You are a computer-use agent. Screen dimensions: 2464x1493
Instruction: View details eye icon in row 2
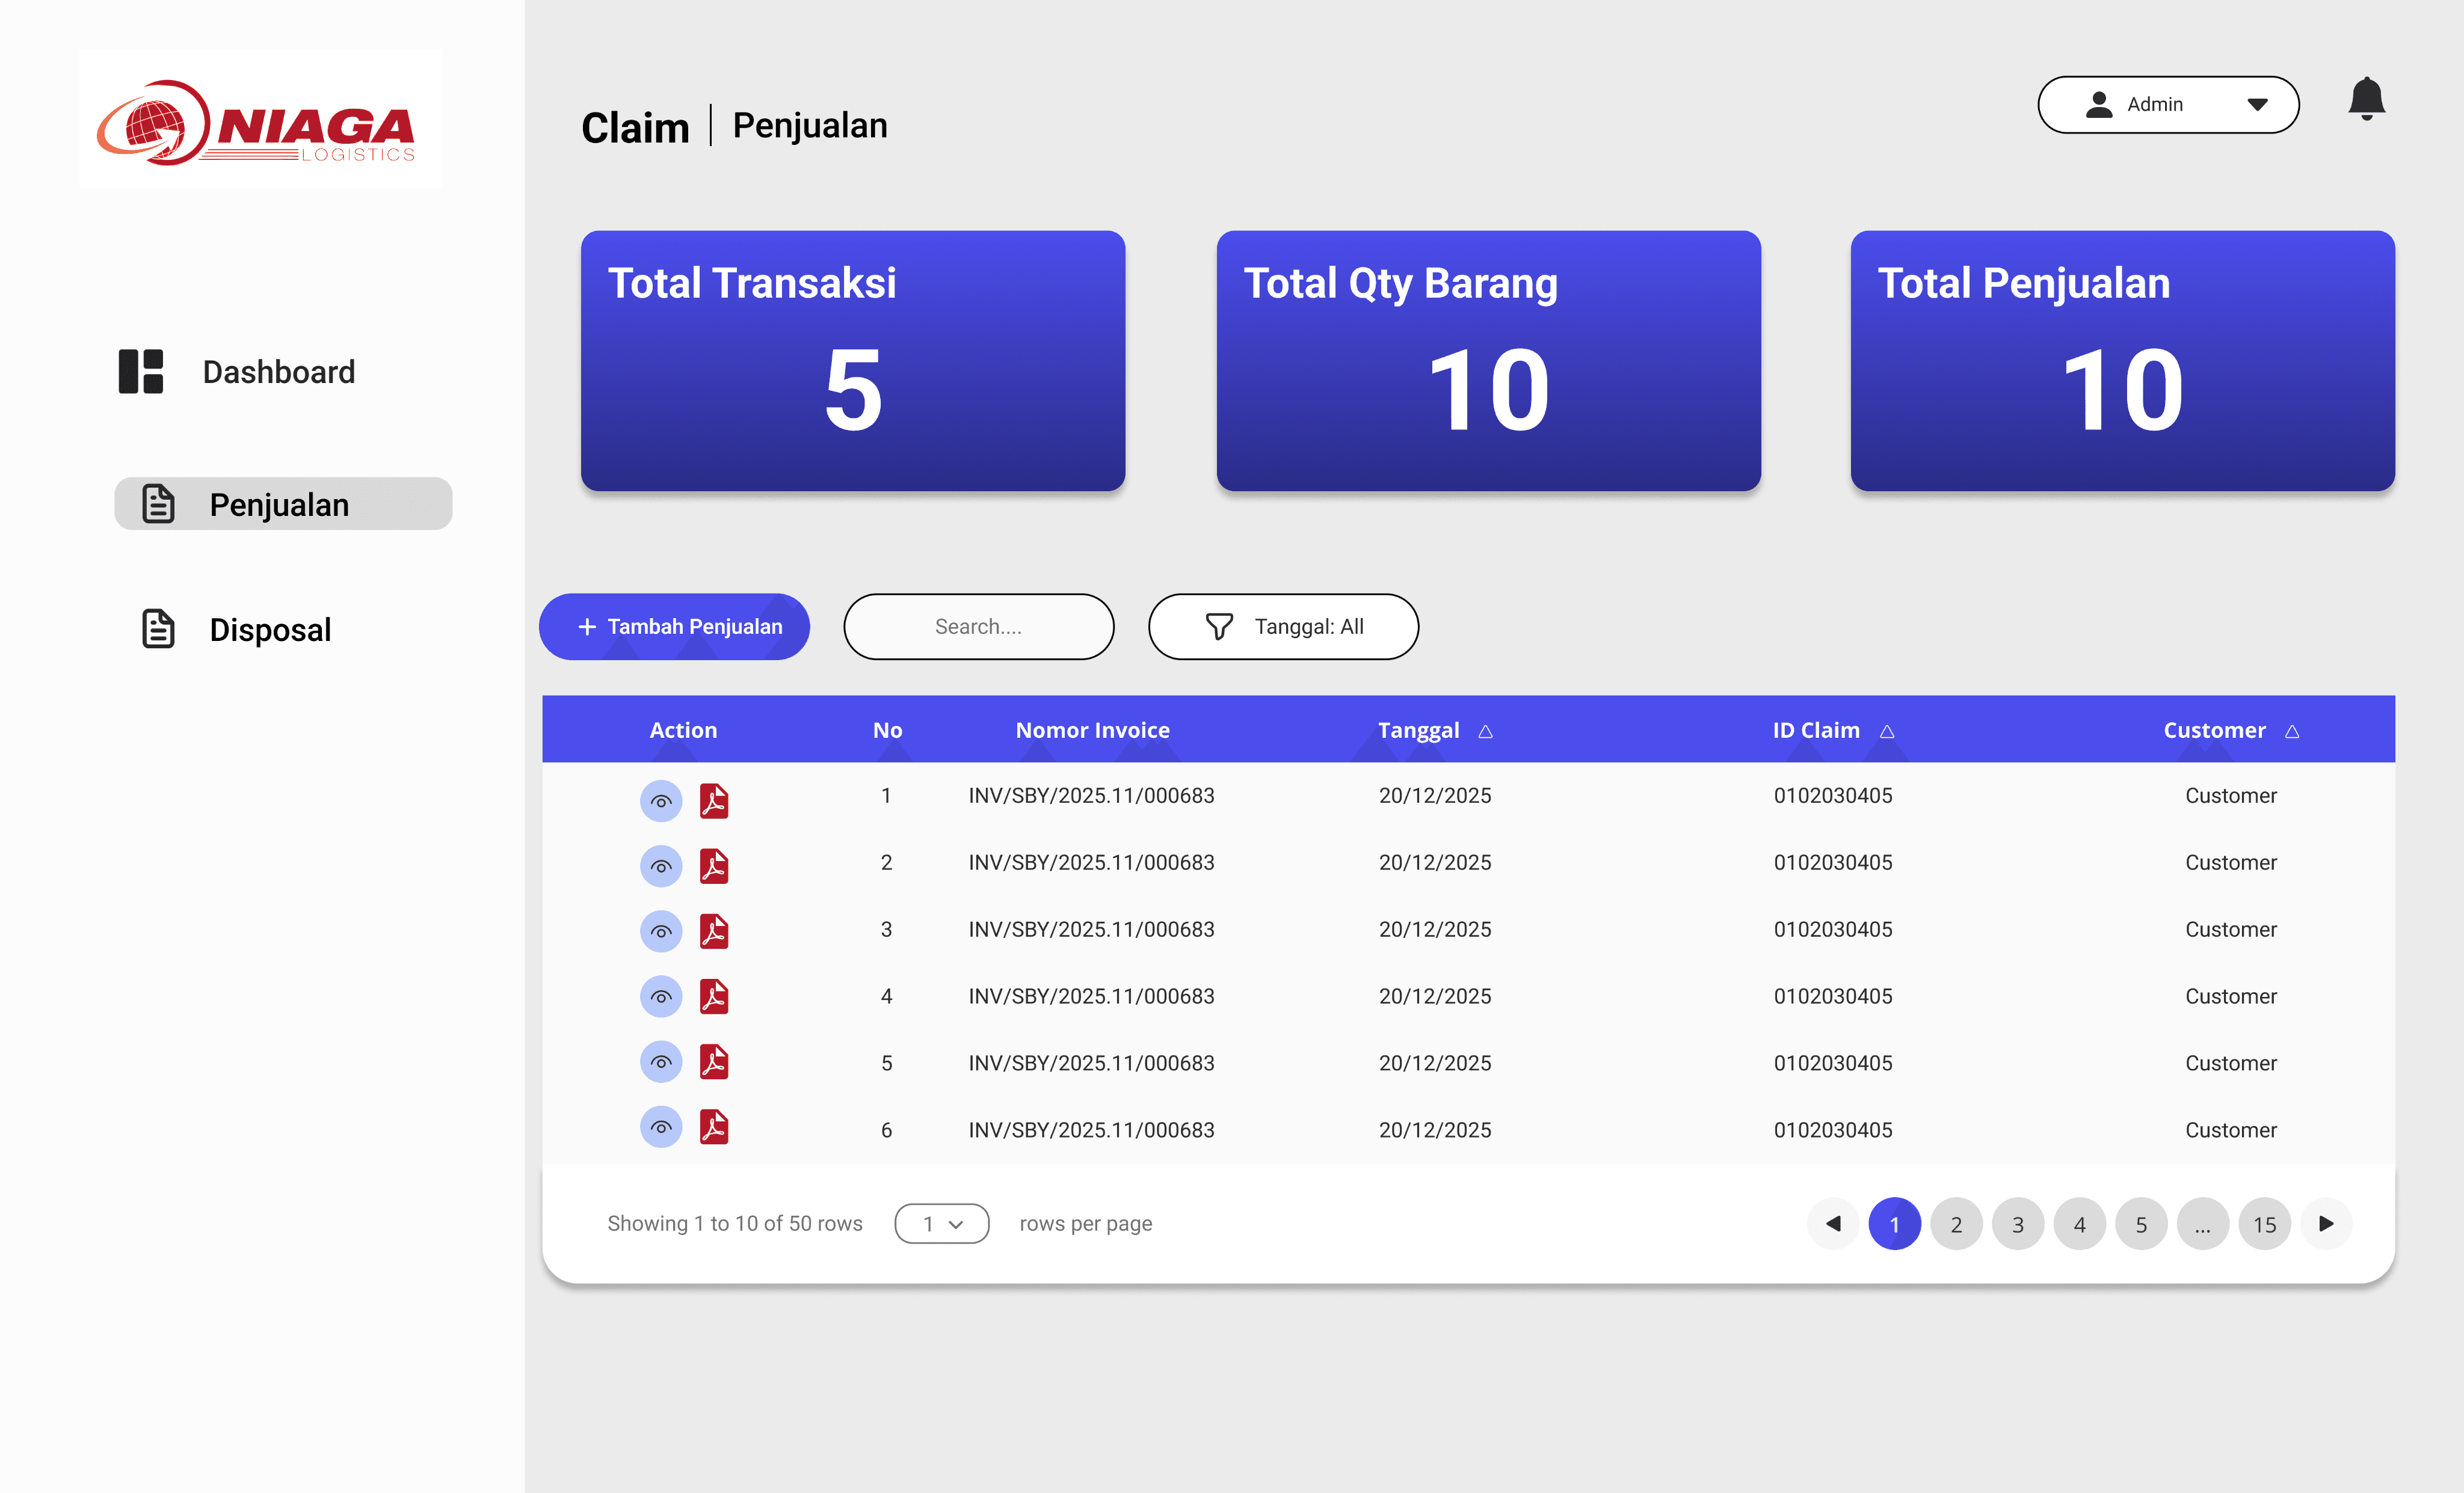click(x=661, y=866)
